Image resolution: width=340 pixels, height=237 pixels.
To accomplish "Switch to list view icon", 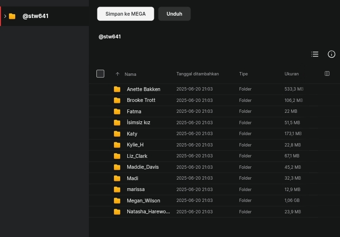I will 315,54.
